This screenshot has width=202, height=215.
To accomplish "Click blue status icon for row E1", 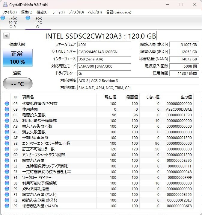I will [7, 160].
